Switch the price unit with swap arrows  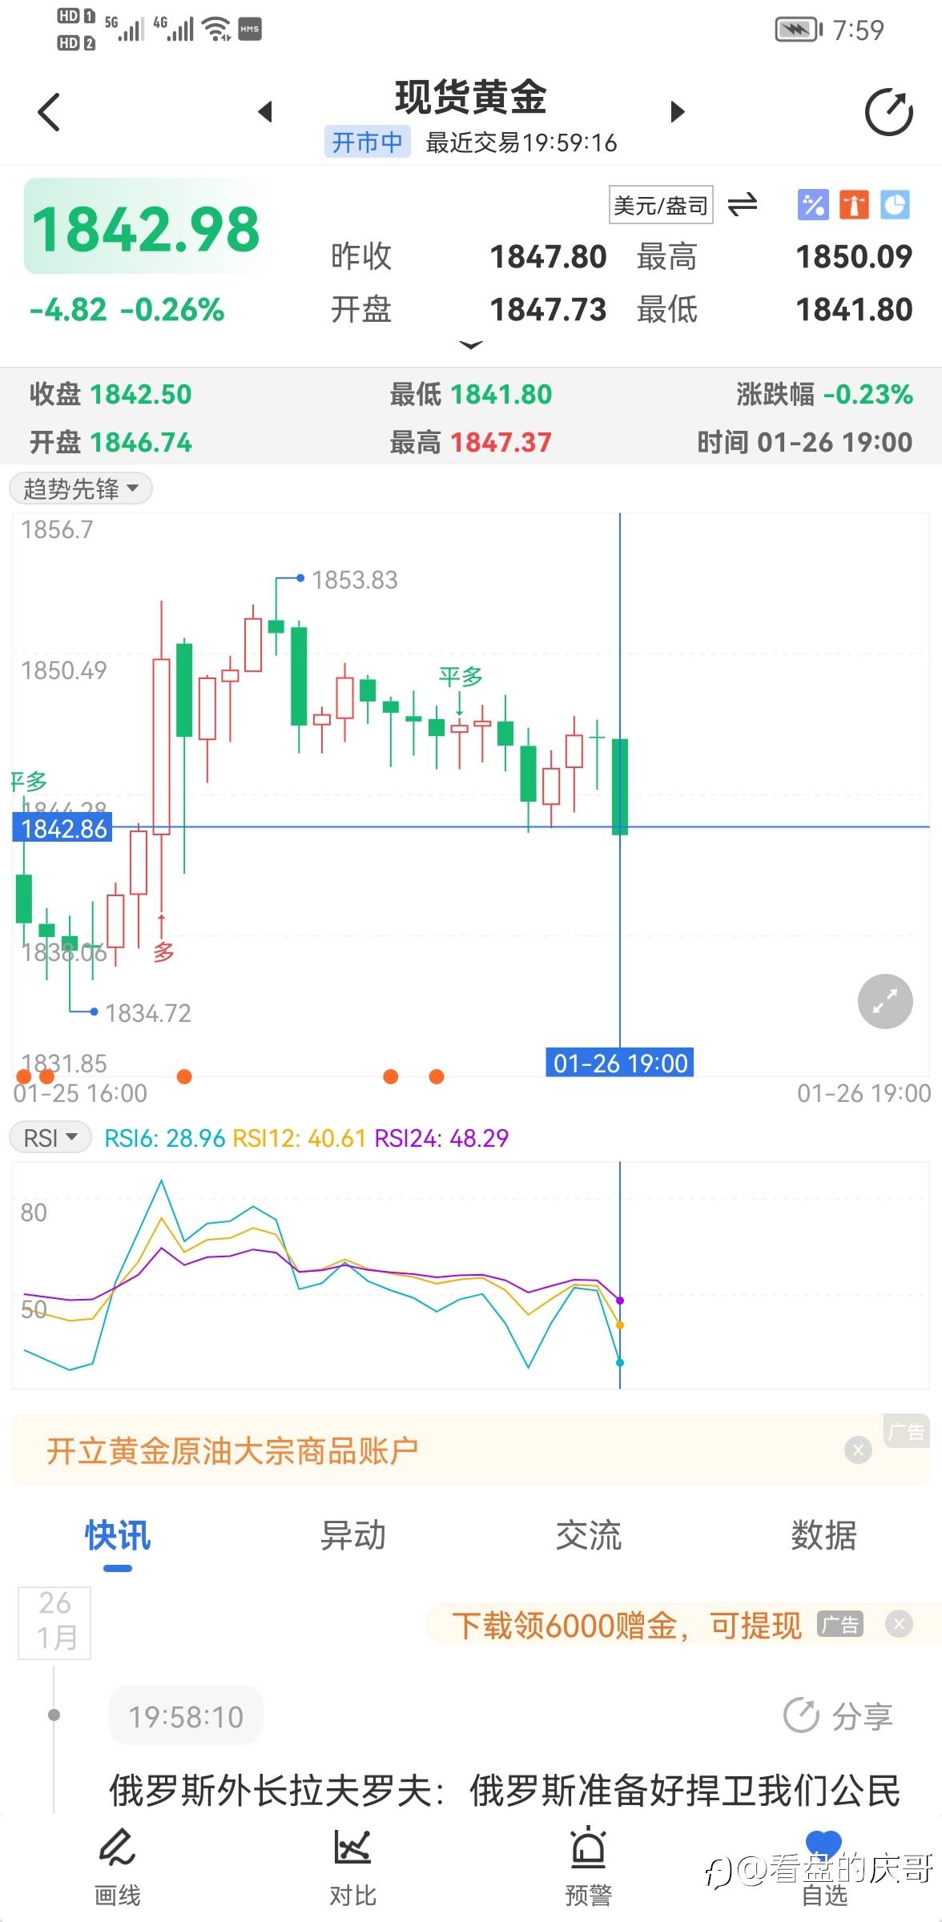pyautogui.click(x=743, y=205)
